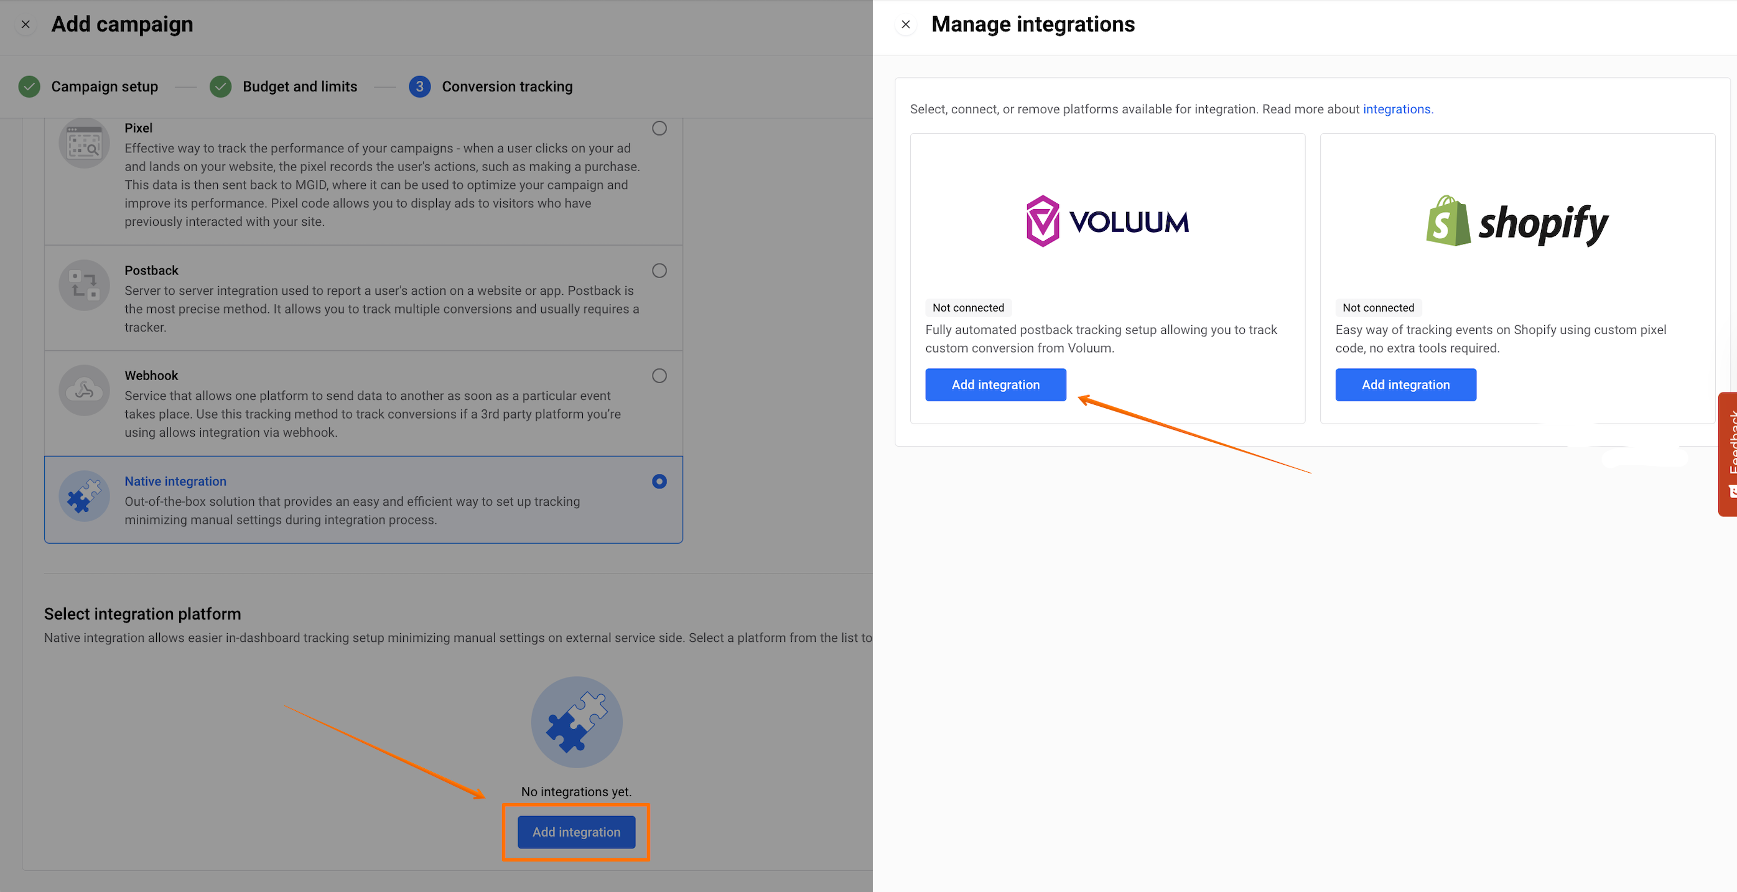Close the Manage integrations panel

[906, 24]
